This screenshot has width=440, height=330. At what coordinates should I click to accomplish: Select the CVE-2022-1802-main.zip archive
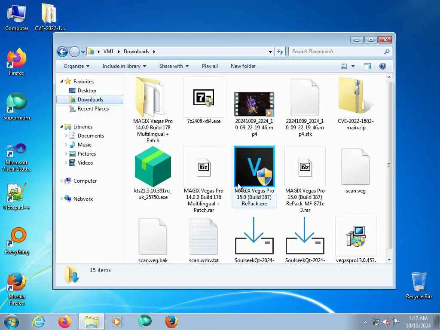click(x=355, y=96)
